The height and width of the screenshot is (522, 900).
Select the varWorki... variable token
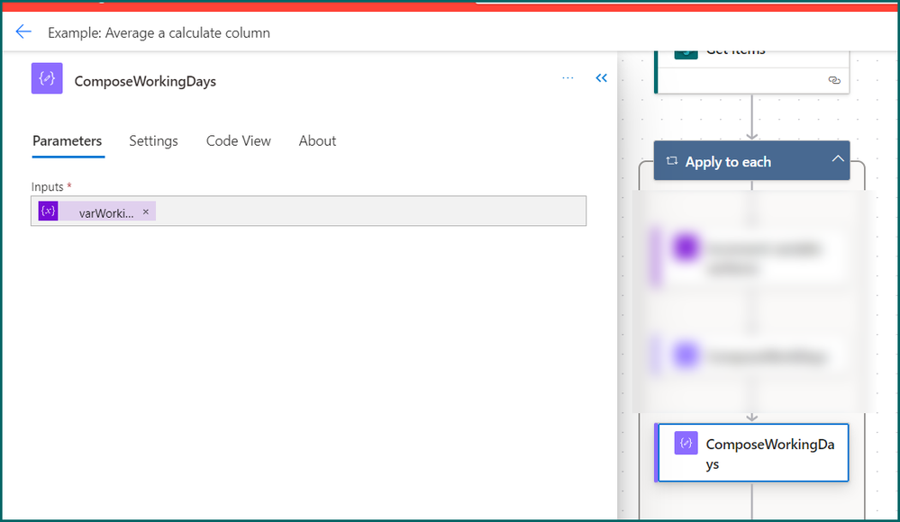point(97,211)
